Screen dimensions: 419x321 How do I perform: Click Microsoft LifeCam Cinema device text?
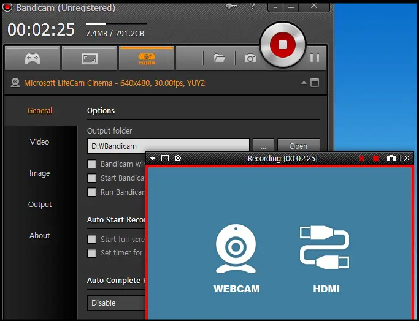click(x=114, y=83)
